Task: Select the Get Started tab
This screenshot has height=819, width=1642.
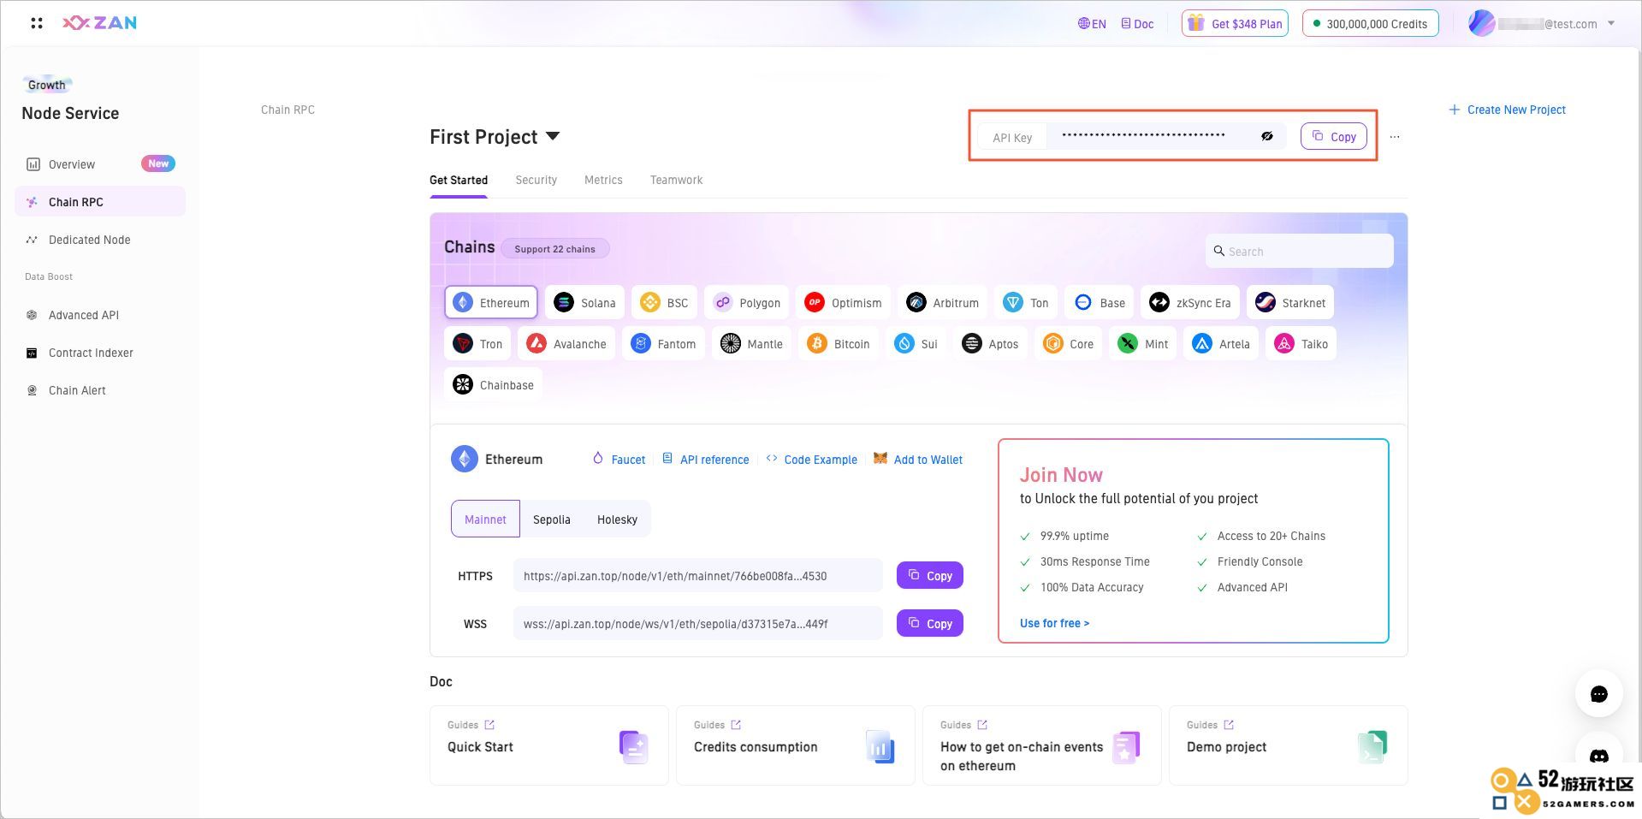Action: 459,180
